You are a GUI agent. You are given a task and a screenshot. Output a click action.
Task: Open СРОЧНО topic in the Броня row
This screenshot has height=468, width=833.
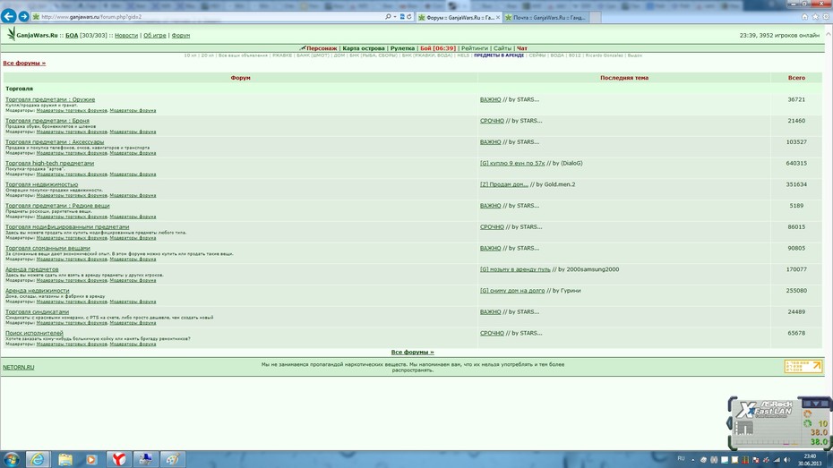492,121
